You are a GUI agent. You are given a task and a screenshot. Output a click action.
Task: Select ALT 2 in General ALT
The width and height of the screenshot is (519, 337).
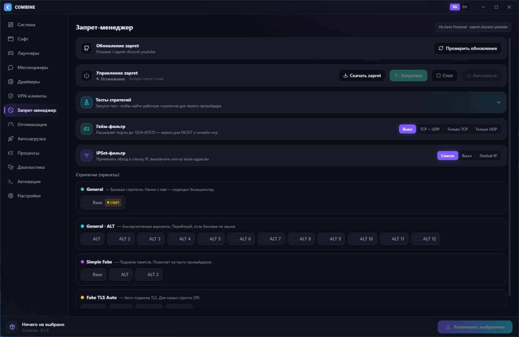[121, 239]
